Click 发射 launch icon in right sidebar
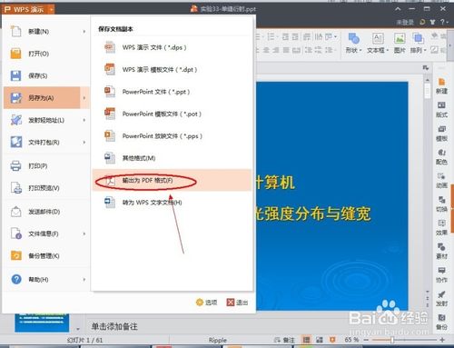This screenshot has height=348, width=454. point(441,298)
